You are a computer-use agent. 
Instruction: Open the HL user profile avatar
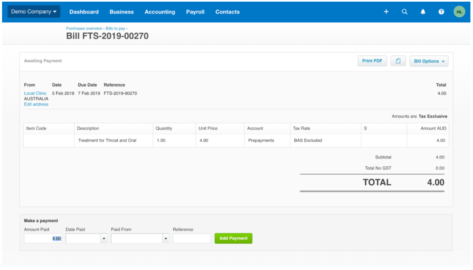pyautogui.click(x=459, y=12)
